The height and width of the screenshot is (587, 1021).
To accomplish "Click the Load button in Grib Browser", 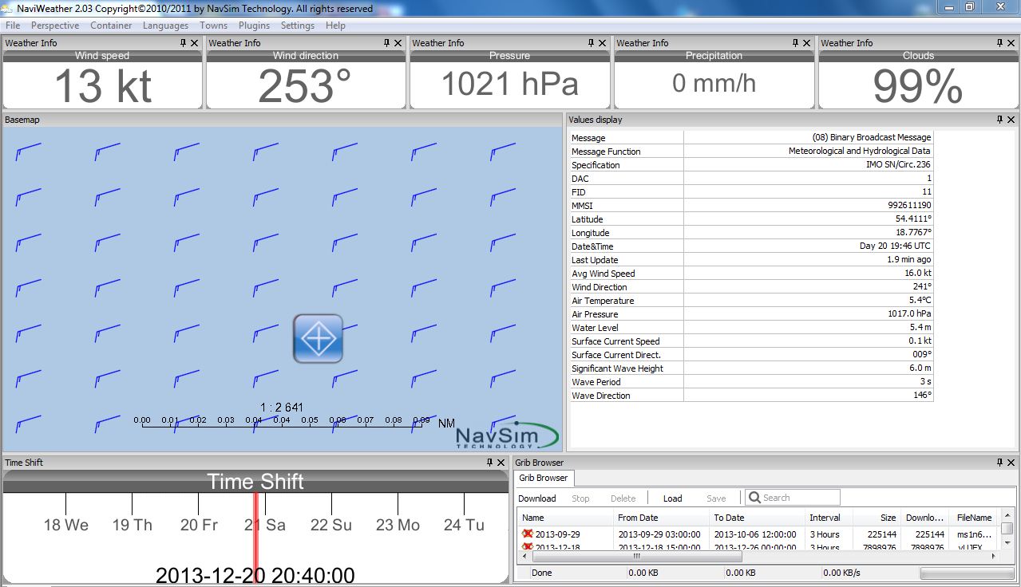I will [673, 498].
